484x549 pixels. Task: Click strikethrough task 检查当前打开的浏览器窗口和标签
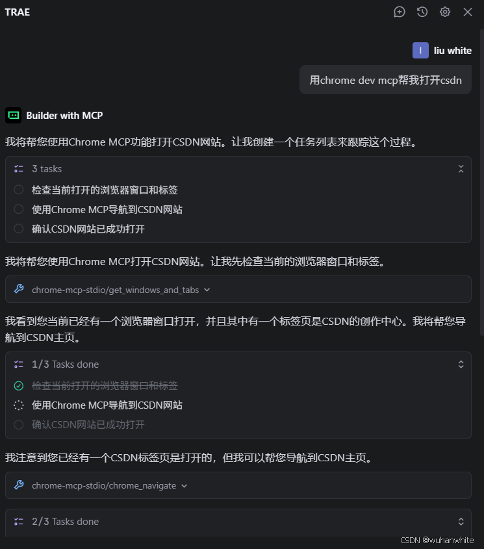[x=105, y=386]
